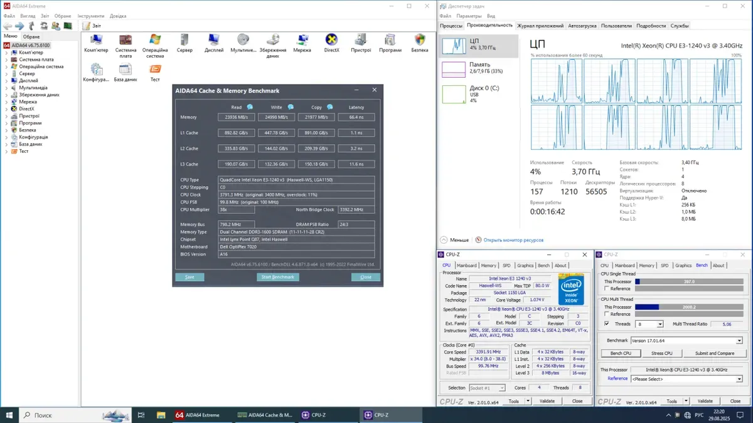Switch to Автозагрузка tab in Task Manager
Image resolution: width=753 pixels, height=423 pixels.
tap(582, 26)
